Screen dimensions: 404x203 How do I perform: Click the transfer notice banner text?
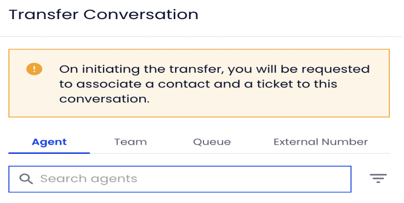[214, 84]
